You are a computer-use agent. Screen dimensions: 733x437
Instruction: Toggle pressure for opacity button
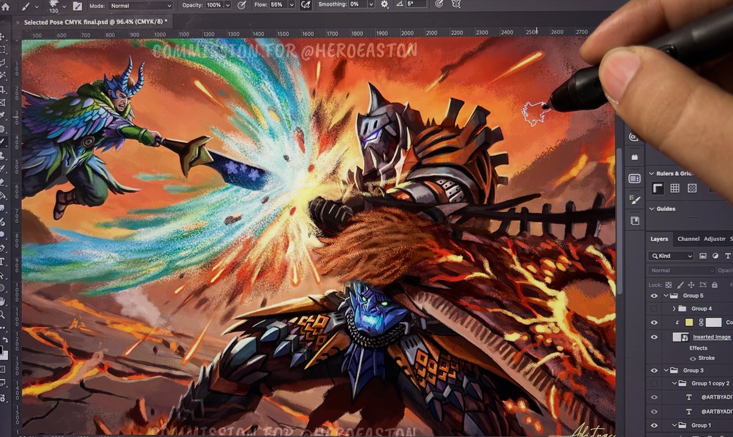click(x=242, y=5)
